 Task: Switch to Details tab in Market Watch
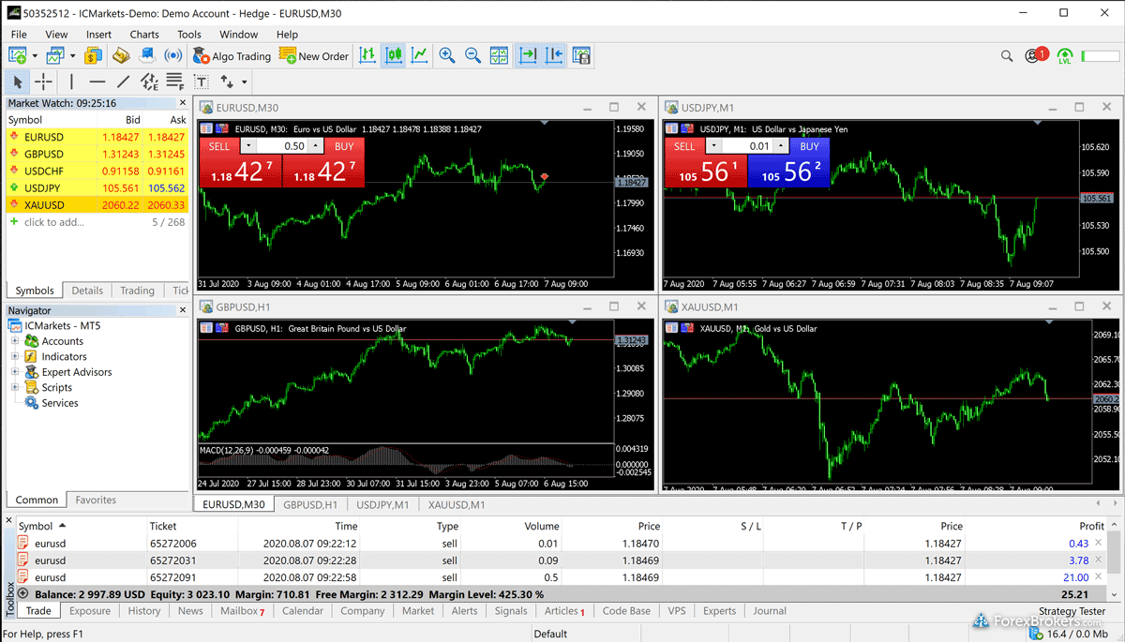87,291
